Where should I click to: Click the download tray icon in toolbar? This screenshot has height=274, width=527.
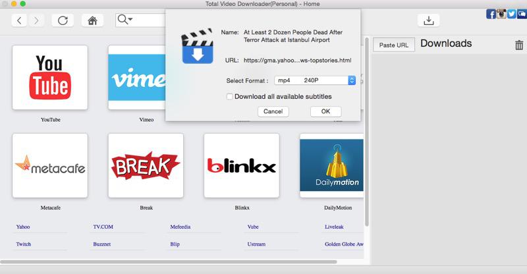tap(429, 20)
